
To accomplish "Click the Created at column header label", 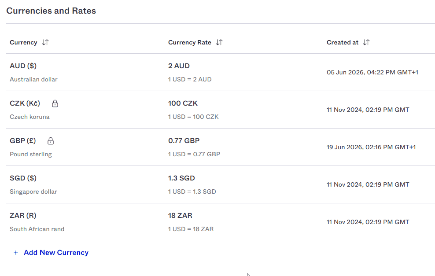I will (343, 42).
